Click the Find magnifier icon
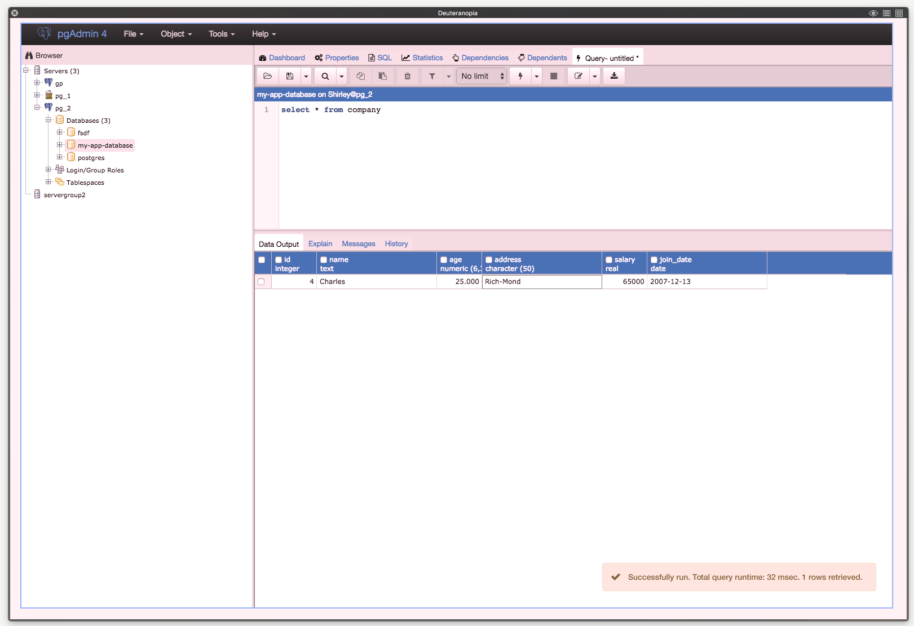Screen dimensions: 914x626 coord(325,76)
